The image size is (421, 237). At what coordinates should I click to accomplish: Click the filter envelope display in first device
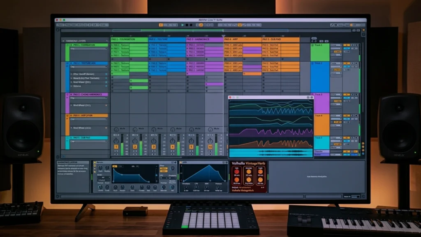click(x=134, y=174)
